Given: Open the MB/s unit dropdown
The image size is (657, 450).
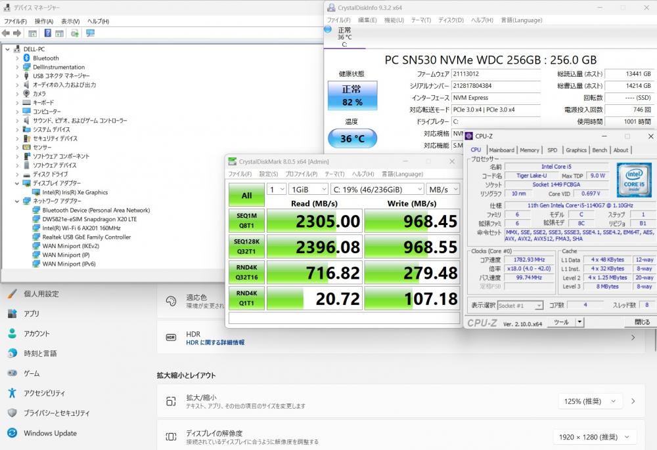Looking at the screenshot, I should point(443,190).
